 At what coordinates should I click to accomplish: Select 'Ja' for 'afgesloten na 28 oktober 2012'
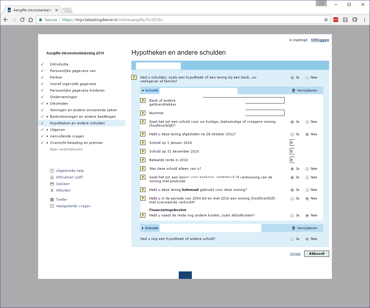(x=292, y=134)
